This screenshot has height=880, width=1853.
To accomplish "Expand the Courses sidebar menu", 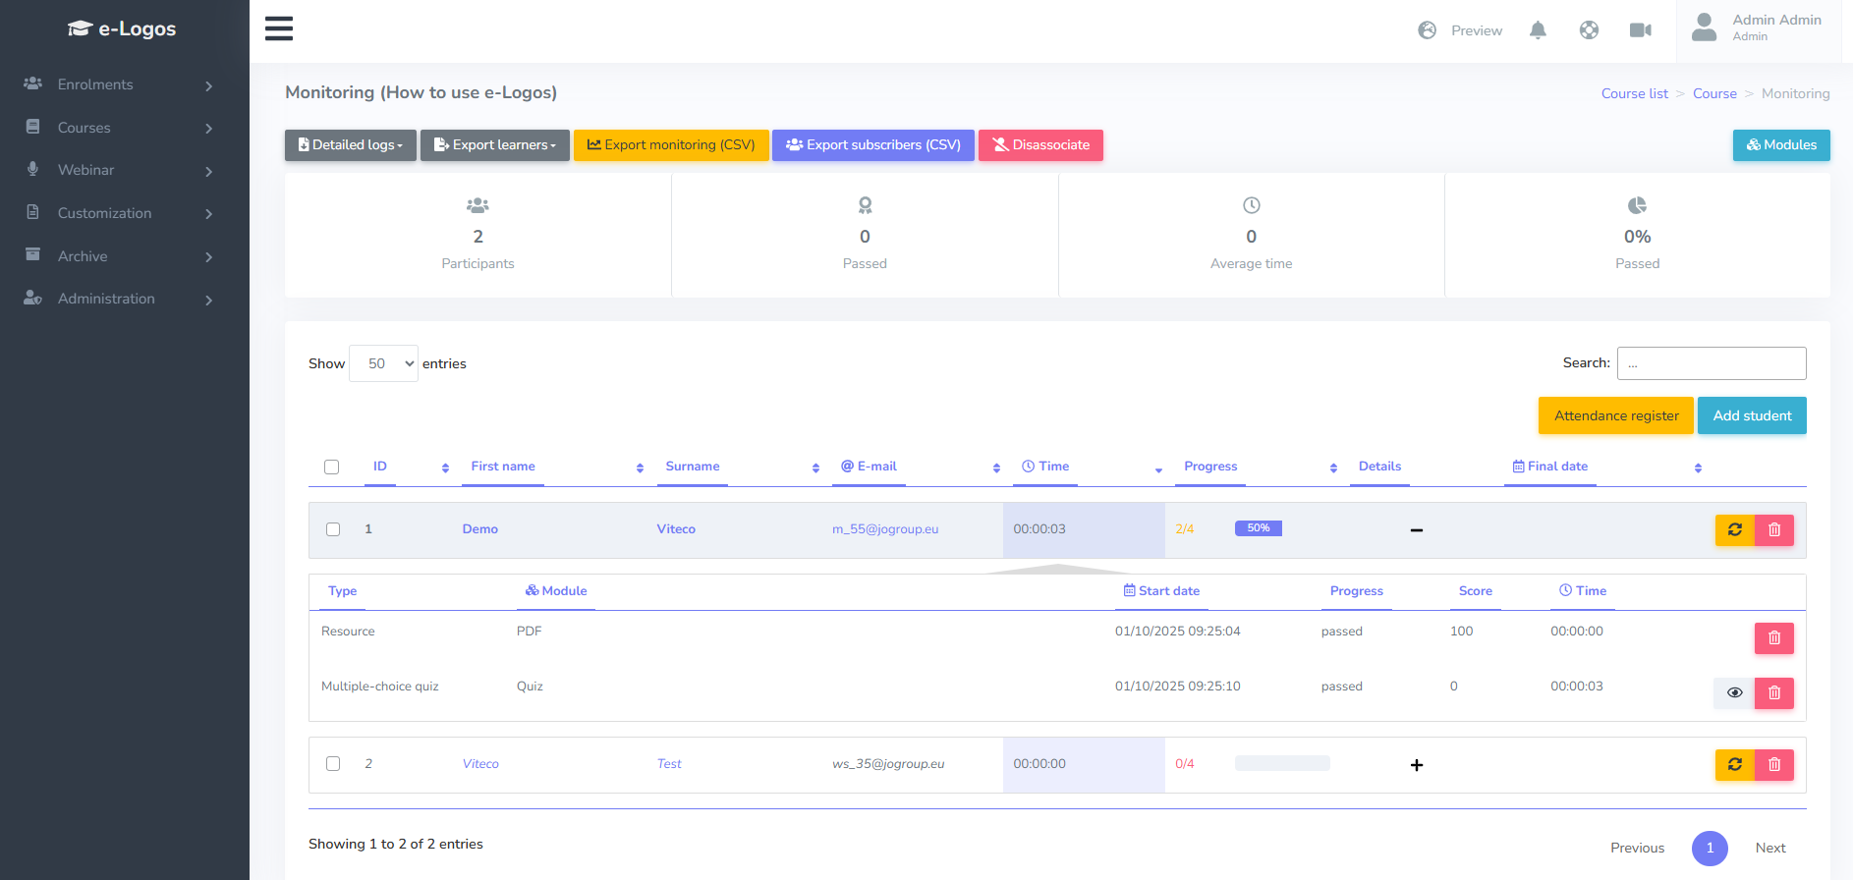I will [118, 128].
